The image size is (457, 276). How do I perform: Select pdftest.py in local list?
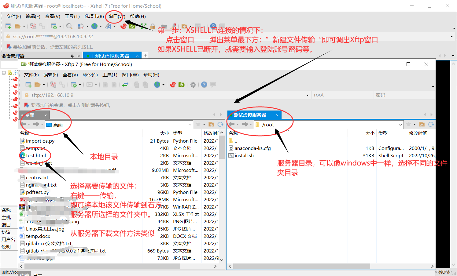pyautogui.click(x=37, y=192)
